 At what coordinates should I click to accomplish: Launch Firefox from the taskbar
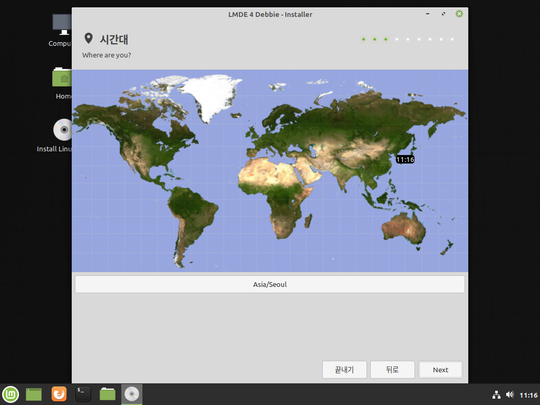(59, 394)
